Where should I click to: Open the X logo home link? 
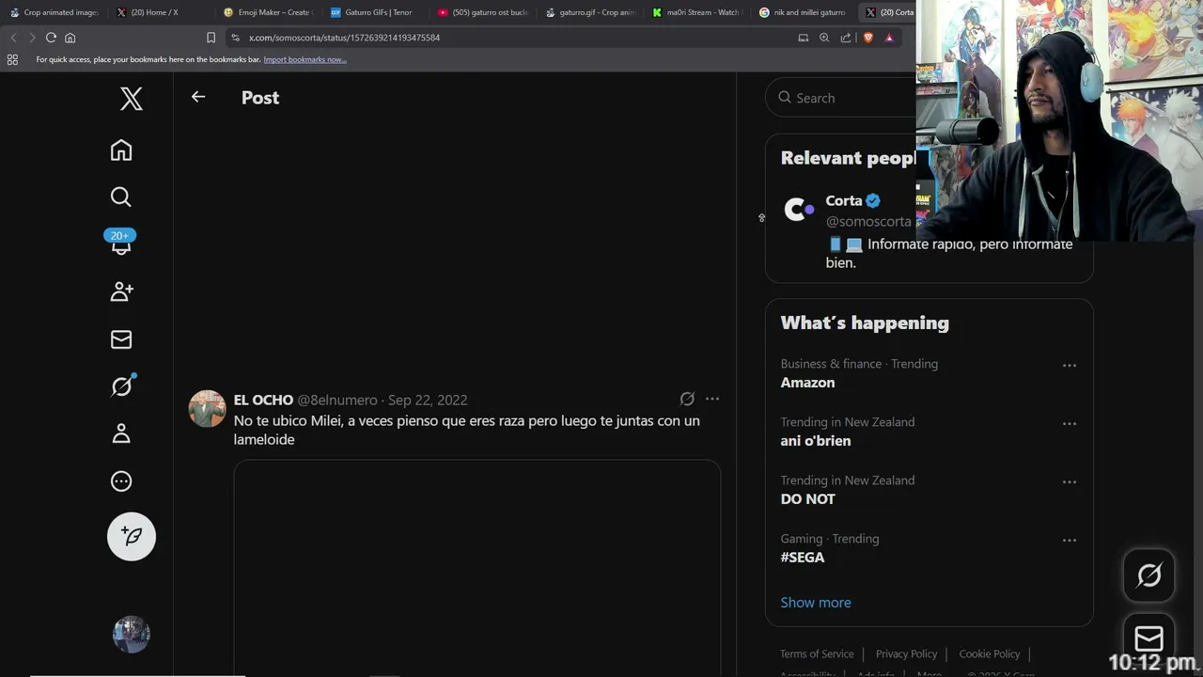[132, 98]
